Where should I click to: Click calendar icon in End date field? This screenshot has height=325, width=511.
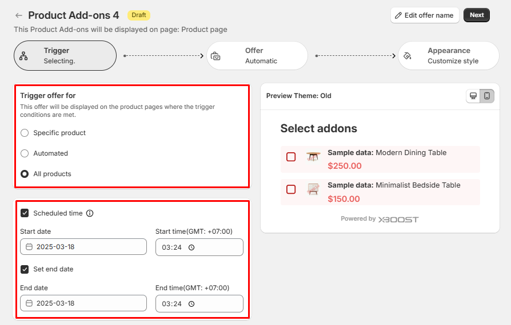point(29,303)
